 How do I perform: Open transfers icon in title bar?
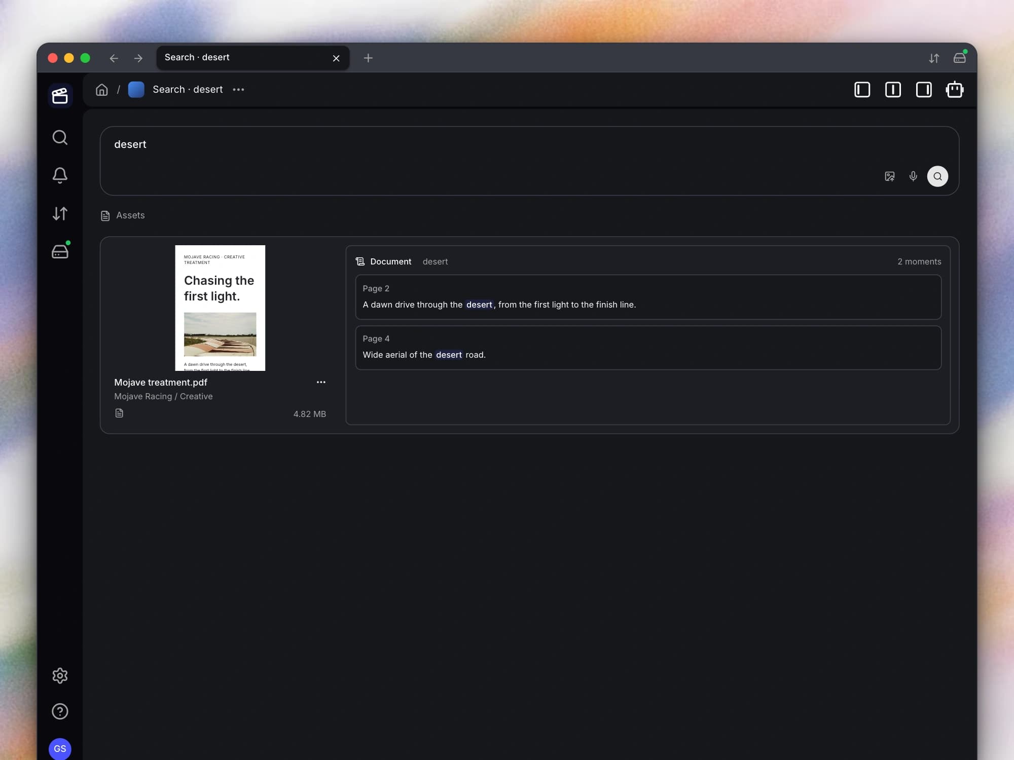[x=934, y=58]
